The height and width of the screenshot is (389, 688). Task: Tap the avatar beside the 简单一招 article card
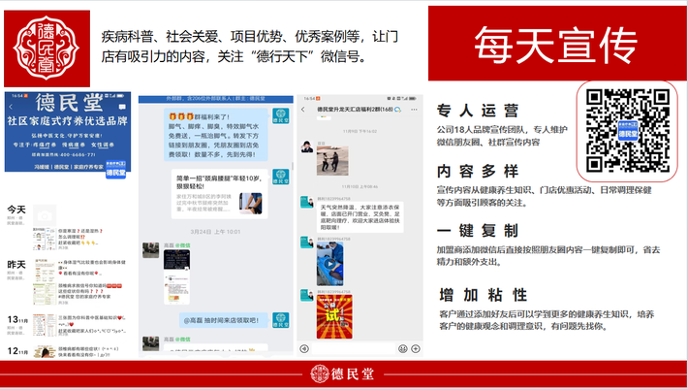click(x=280, y=177)
